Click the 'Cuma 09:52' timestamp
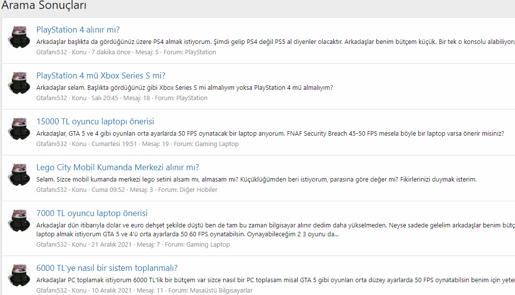This screenshot has height=295, width=515. click(108, 190)
